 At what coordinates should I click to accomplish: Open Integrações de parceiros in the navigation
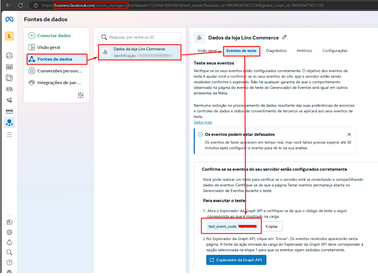(x=57, y=82)
